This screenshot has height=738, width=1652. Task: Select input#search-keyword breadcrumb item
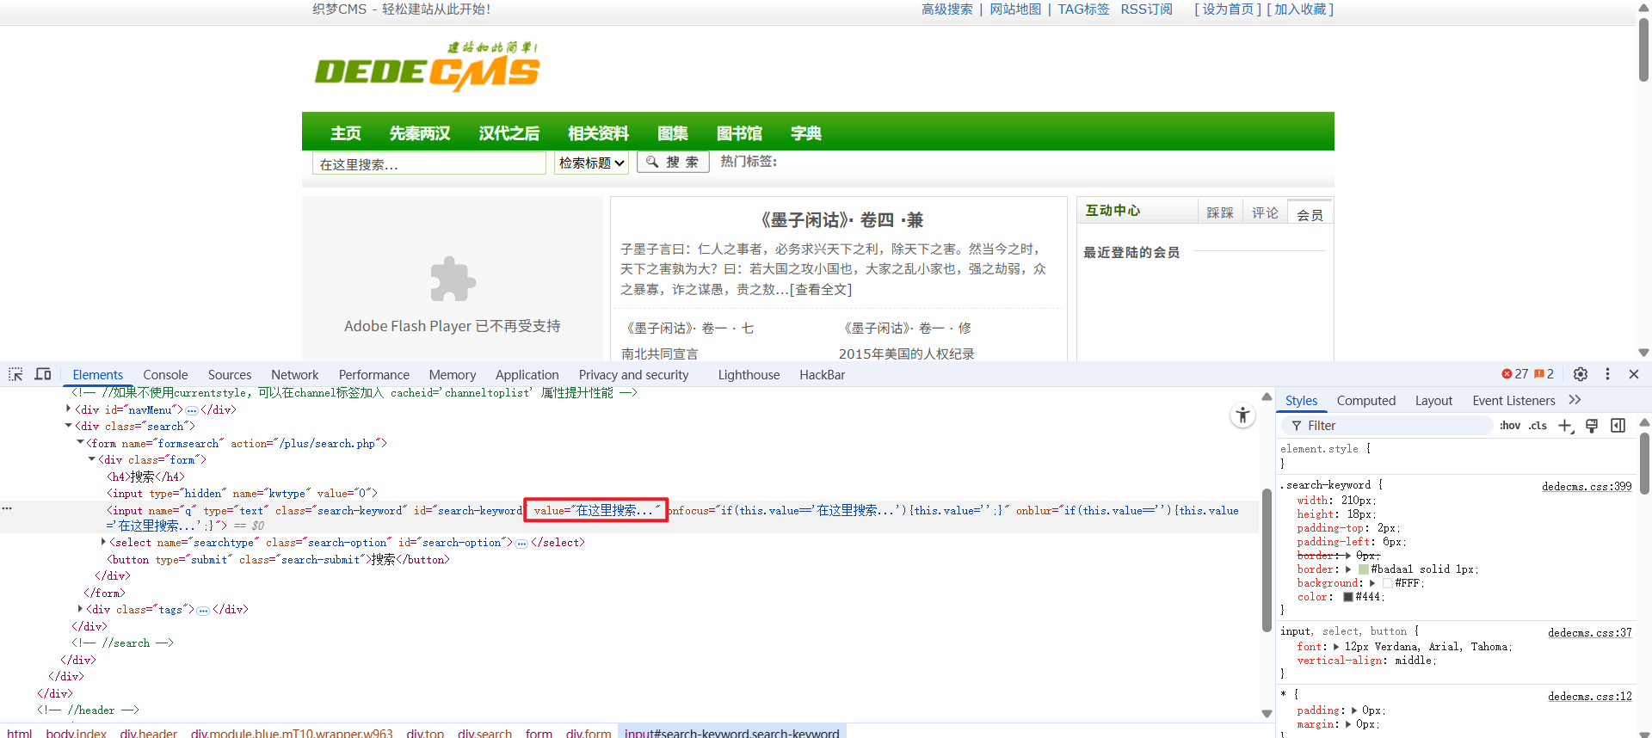pos(732,731)
